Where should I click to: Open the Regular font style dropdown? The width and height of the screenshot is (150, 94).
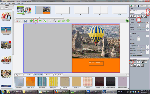[136, 13]
